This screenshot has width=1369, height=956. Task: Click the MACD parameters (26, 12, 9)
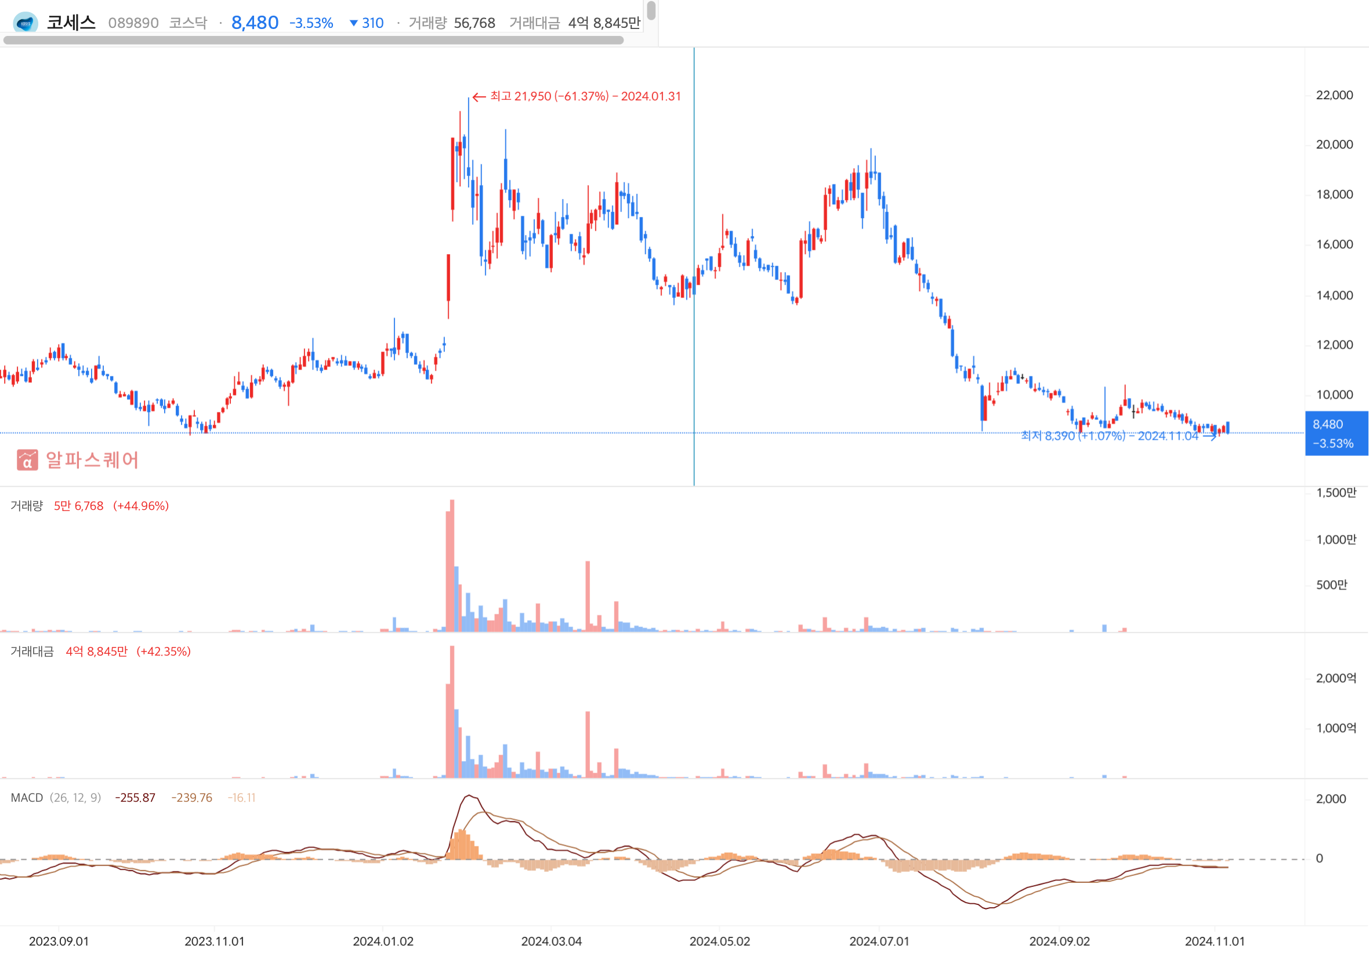[75, 798]
